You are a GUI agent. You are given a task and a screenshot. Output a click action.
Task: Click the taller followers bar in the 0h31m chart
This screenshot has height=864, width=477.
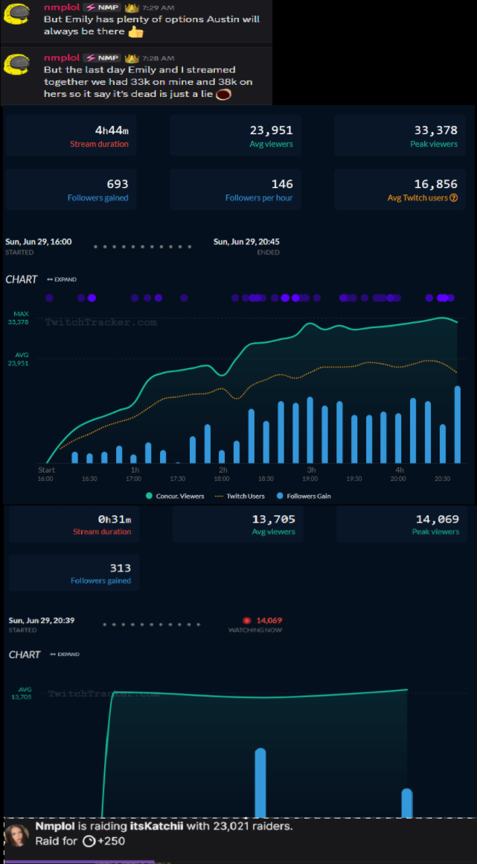pyautogui.click(x=260, y=783)
